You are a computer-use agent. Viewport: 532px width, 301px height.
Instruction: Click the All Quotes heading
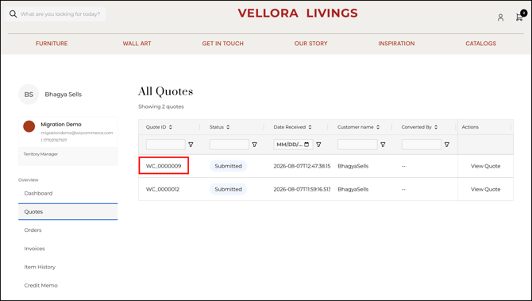tap(166, 91)
